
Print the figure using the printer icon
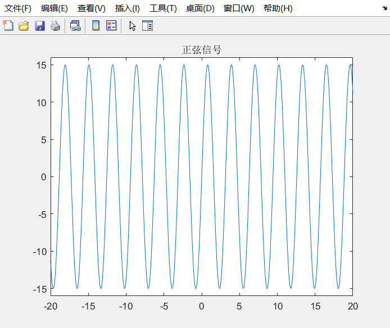point(55,26)
